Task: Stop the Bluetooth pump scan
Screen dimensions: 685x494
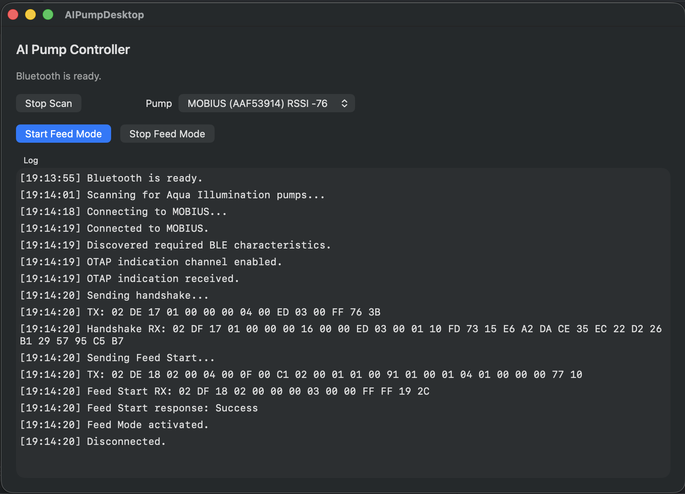Action: click(48, 104)
